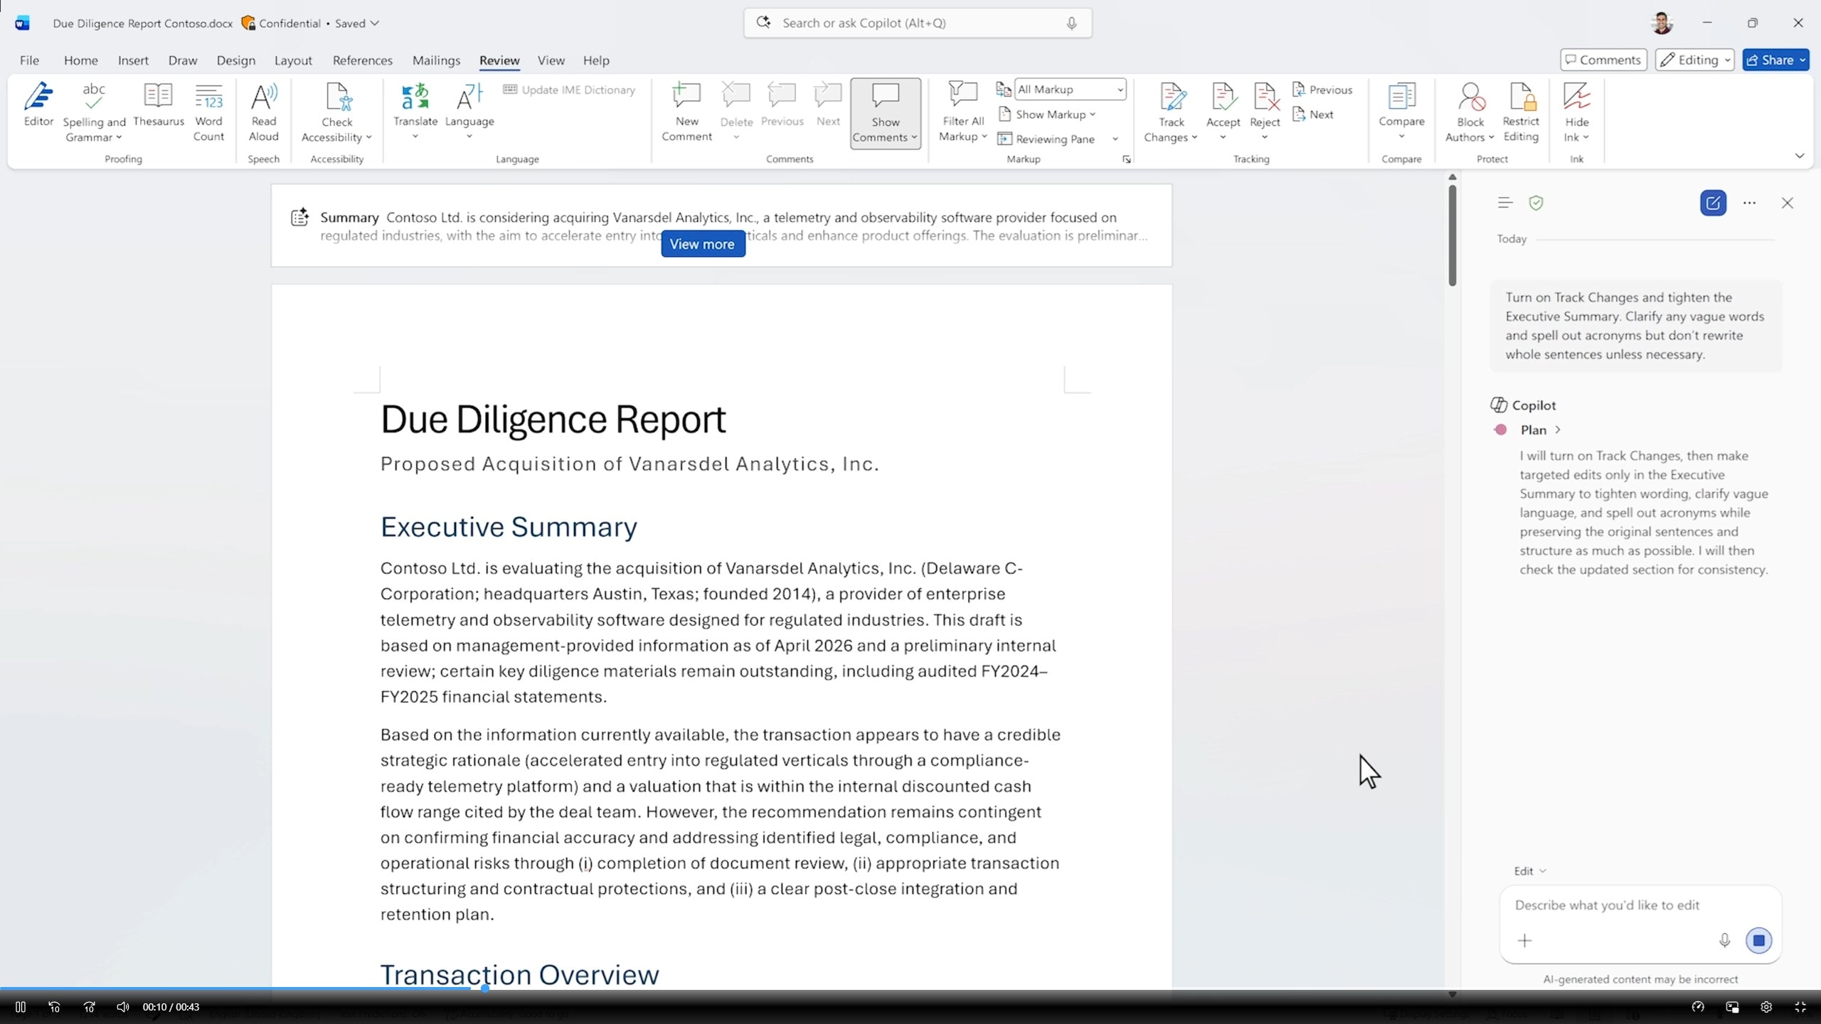Open the Editor proofing tool
Image resolution: width=1821 pixels, height=1024 pixels.
(38, 105)
